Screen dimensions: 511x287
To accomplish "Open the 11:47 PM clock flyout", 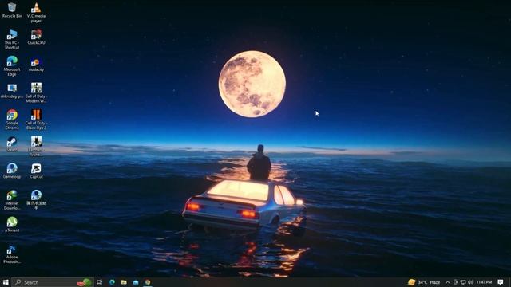I will [484, 282].
